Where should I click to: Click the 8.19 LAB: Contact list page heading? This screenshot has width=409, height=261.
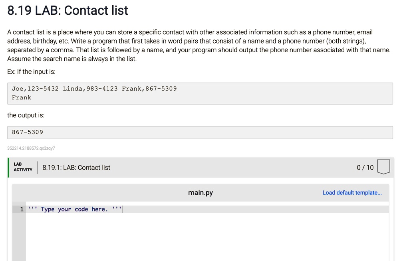tap(67, 10)
